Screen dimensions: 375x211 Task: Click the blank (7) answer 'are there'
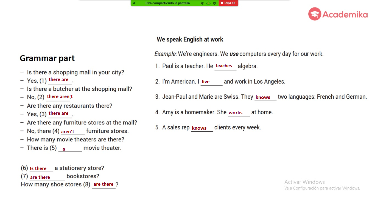tap(40, 177)
